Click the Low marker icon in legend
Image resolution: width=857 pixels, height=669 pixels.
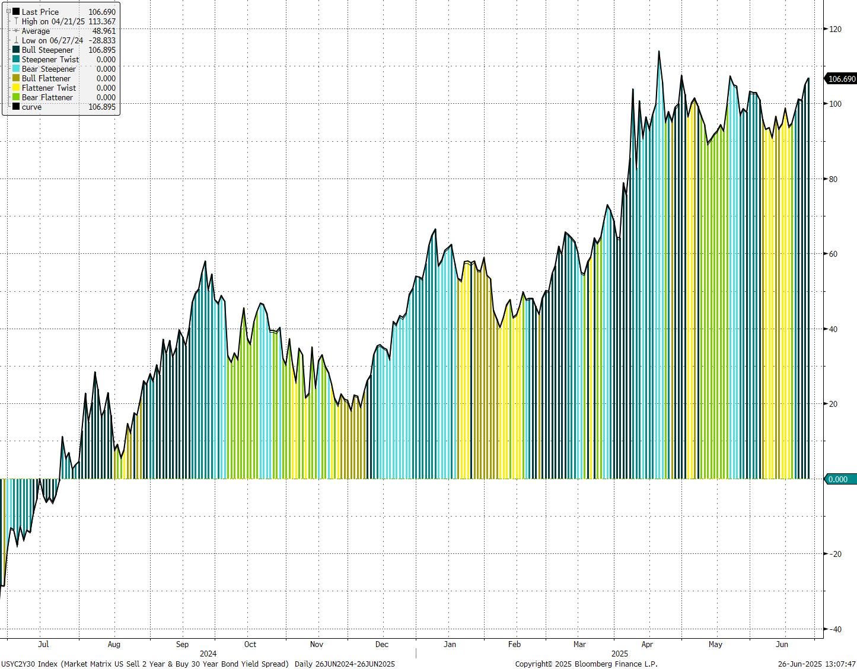16,40
